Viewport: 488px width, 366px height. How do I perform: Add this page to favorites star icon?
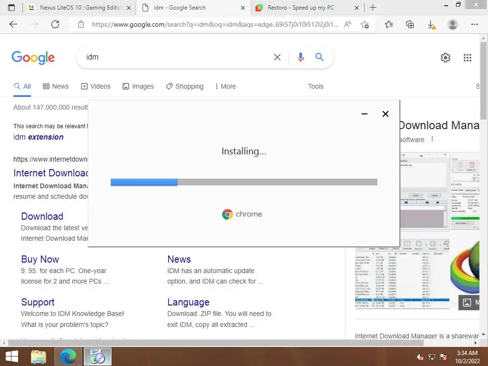click(x=365, y=24)
